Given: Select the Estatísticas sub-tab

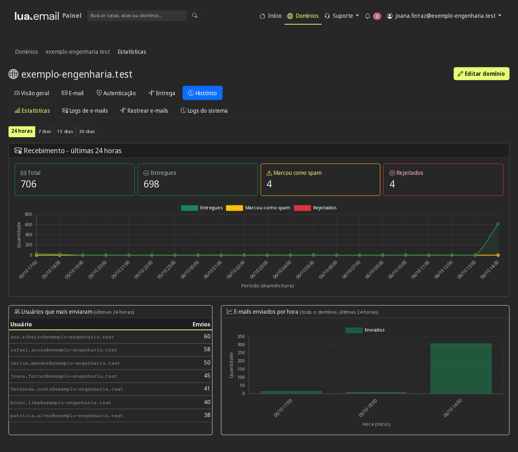Looking at the screenshot, I should coord(32,111).
